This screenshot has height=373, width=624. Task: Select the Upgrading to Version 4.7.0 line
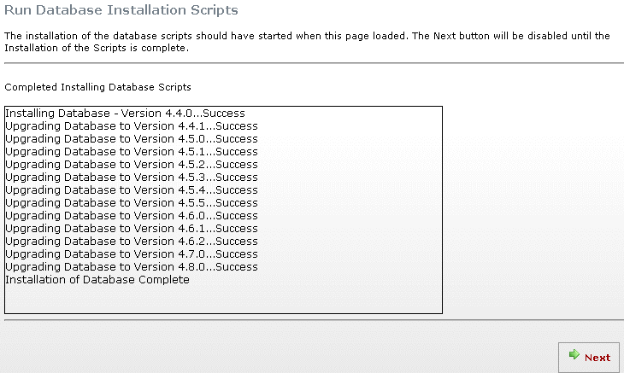pyautogui.click(x=132, y=254)
